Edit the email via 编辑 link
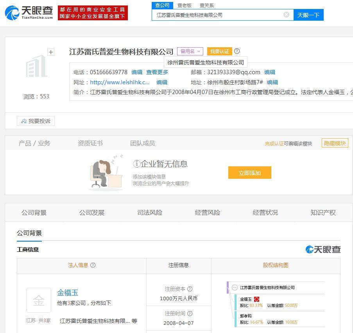The image size is (353, 333). point(270,72)
